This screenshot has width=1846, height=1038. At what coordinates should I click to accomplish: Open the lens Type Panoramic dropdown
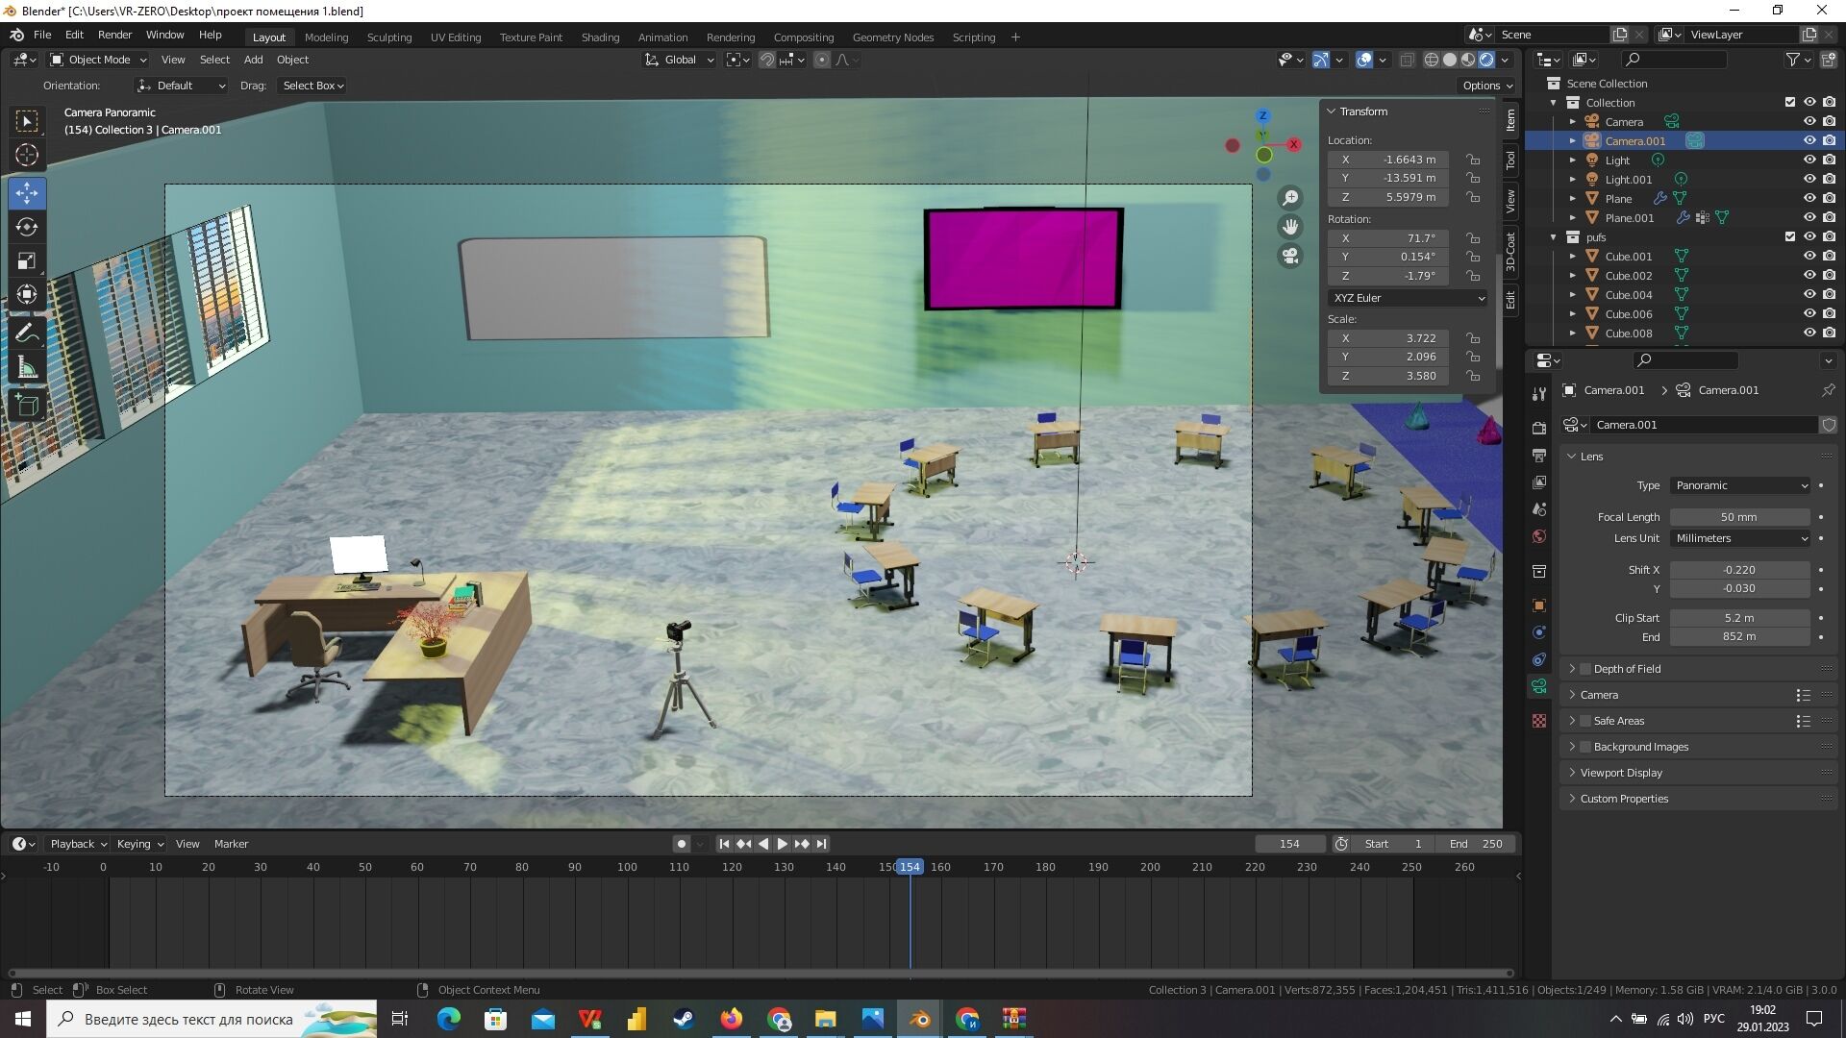point(1740,485)
